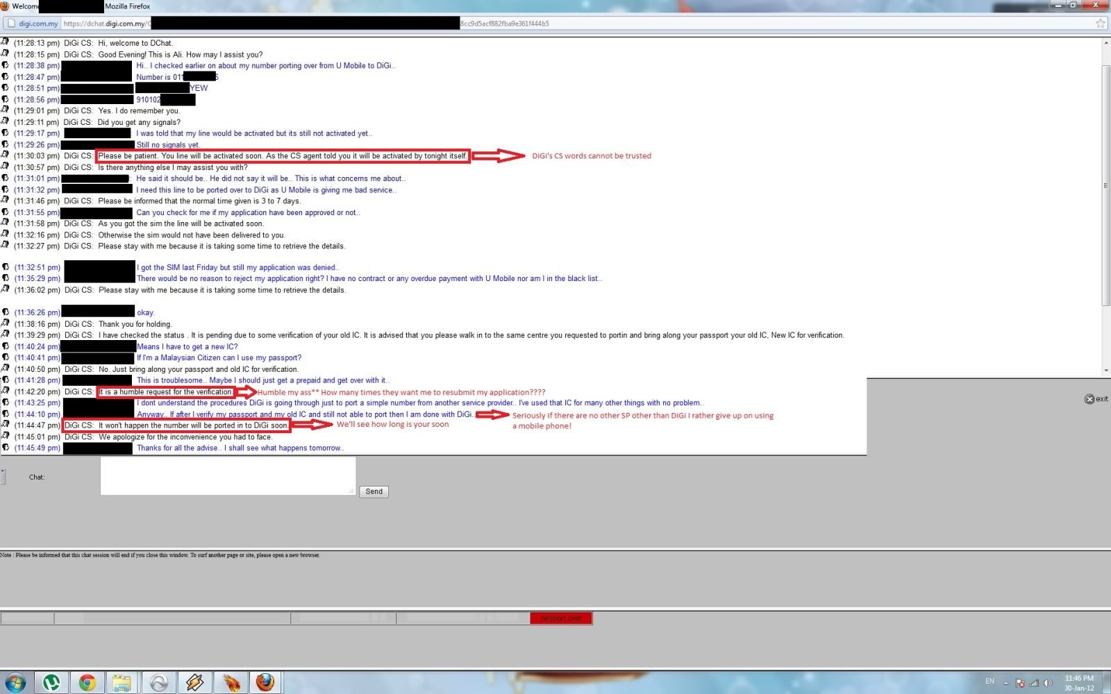
Task: Open uTorrent from the taskbar
Action: pyautogui.click(x=51, y=682)
